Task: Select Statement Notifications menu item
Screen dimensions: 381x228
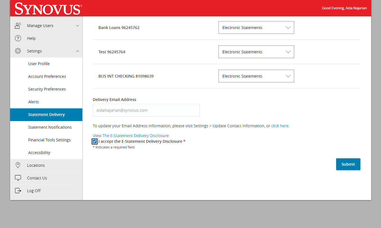Action: (x=50, y=127)
